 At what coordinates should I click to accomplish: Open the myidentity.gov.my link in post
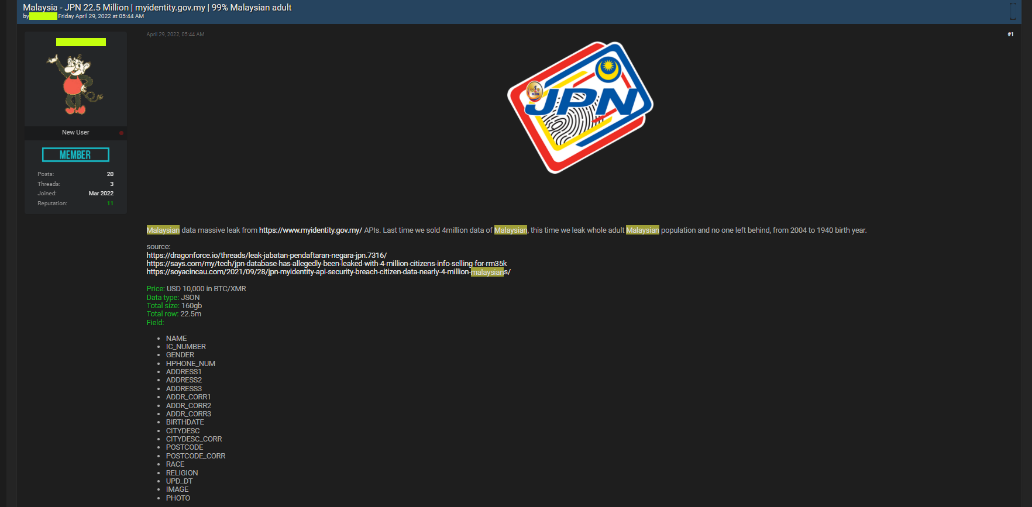point(310,230)
